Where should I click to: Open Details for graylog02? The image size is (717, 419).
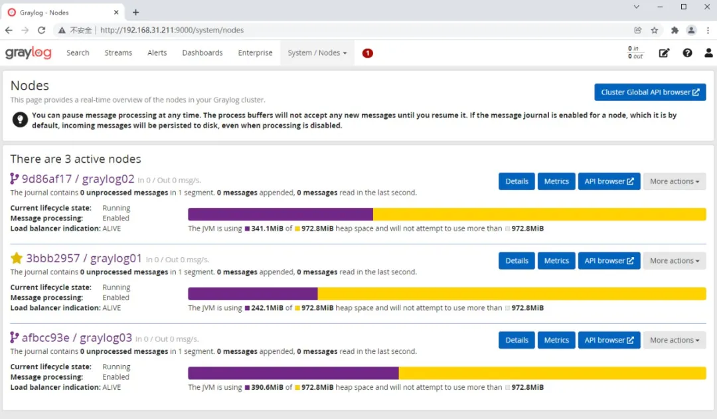(517, 181)
